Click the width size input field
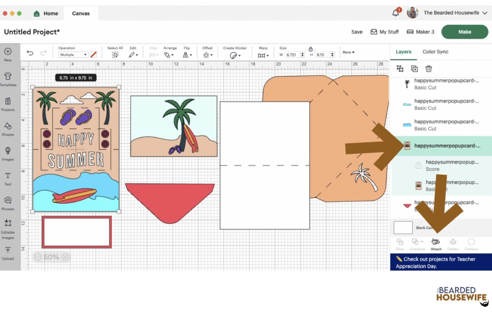The width and height of the screenshot is (492, 312). click(292, 55)
